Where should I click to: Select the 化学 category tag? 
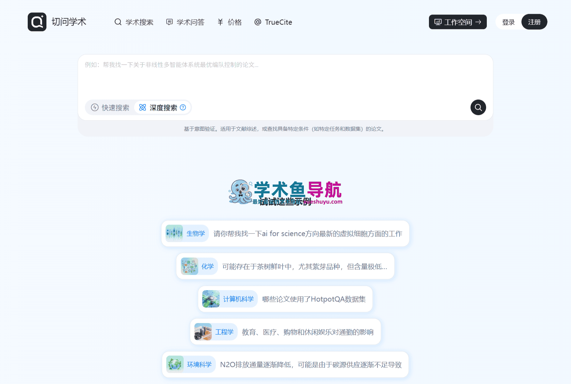click(x=208, y=266)
